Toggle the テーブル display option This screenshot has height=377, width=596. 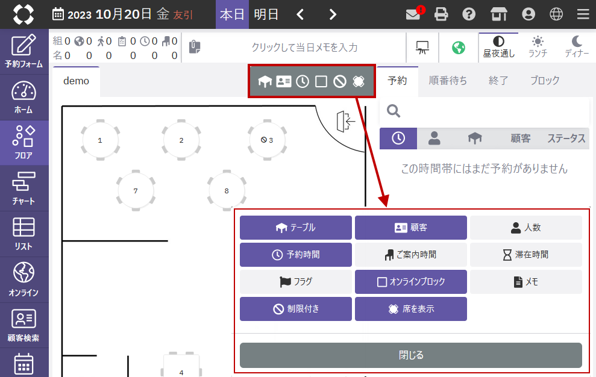point(295,228)
